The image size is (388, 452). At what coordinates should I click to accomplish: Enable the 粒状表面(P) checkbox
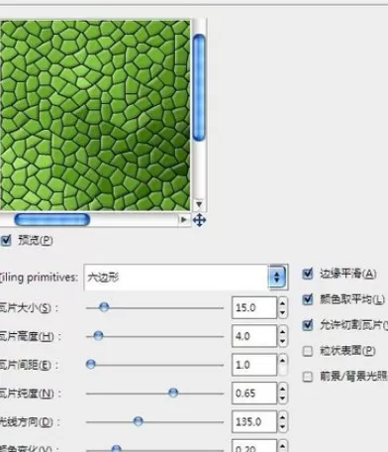(x=308, y=351)
